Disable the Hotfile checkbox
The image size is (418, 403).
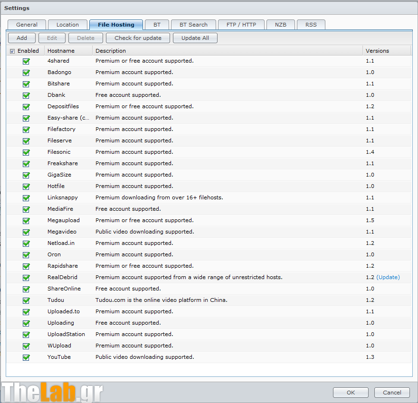(26, 187)
